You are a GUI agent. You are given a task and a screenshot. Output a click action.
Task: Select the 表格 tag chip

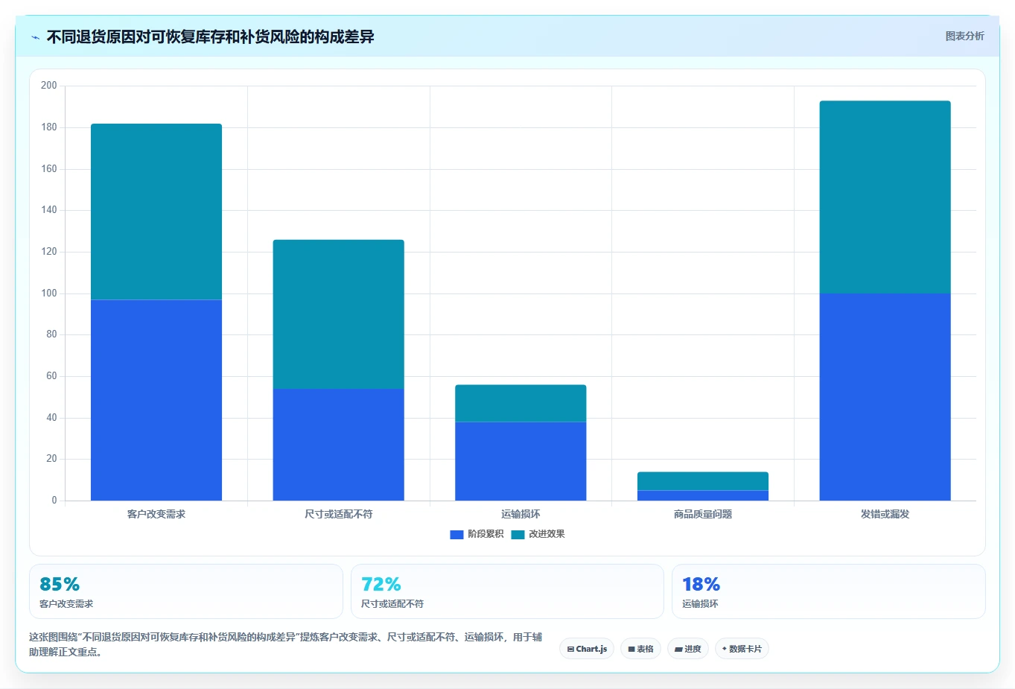click(x=640, y=649)
